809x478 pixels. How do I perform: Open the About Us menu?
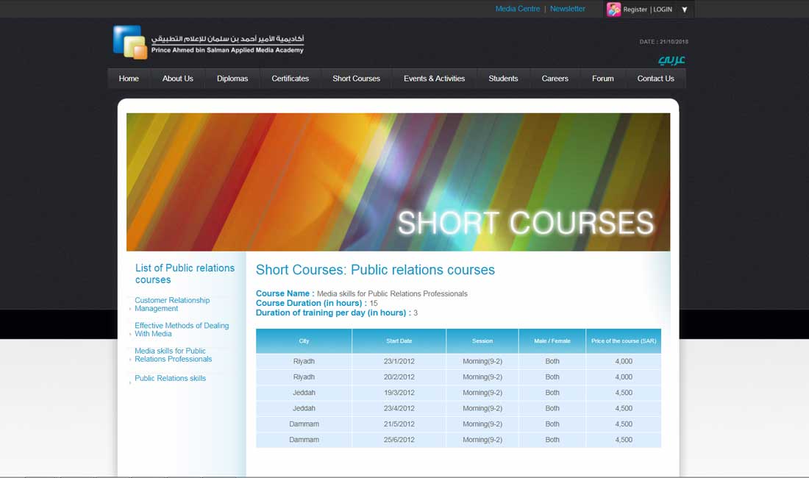point(177,79)
